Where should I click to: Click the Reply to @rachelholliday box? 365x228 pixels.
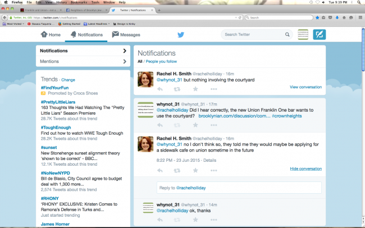pyautogui.click(x=239, y=188)
